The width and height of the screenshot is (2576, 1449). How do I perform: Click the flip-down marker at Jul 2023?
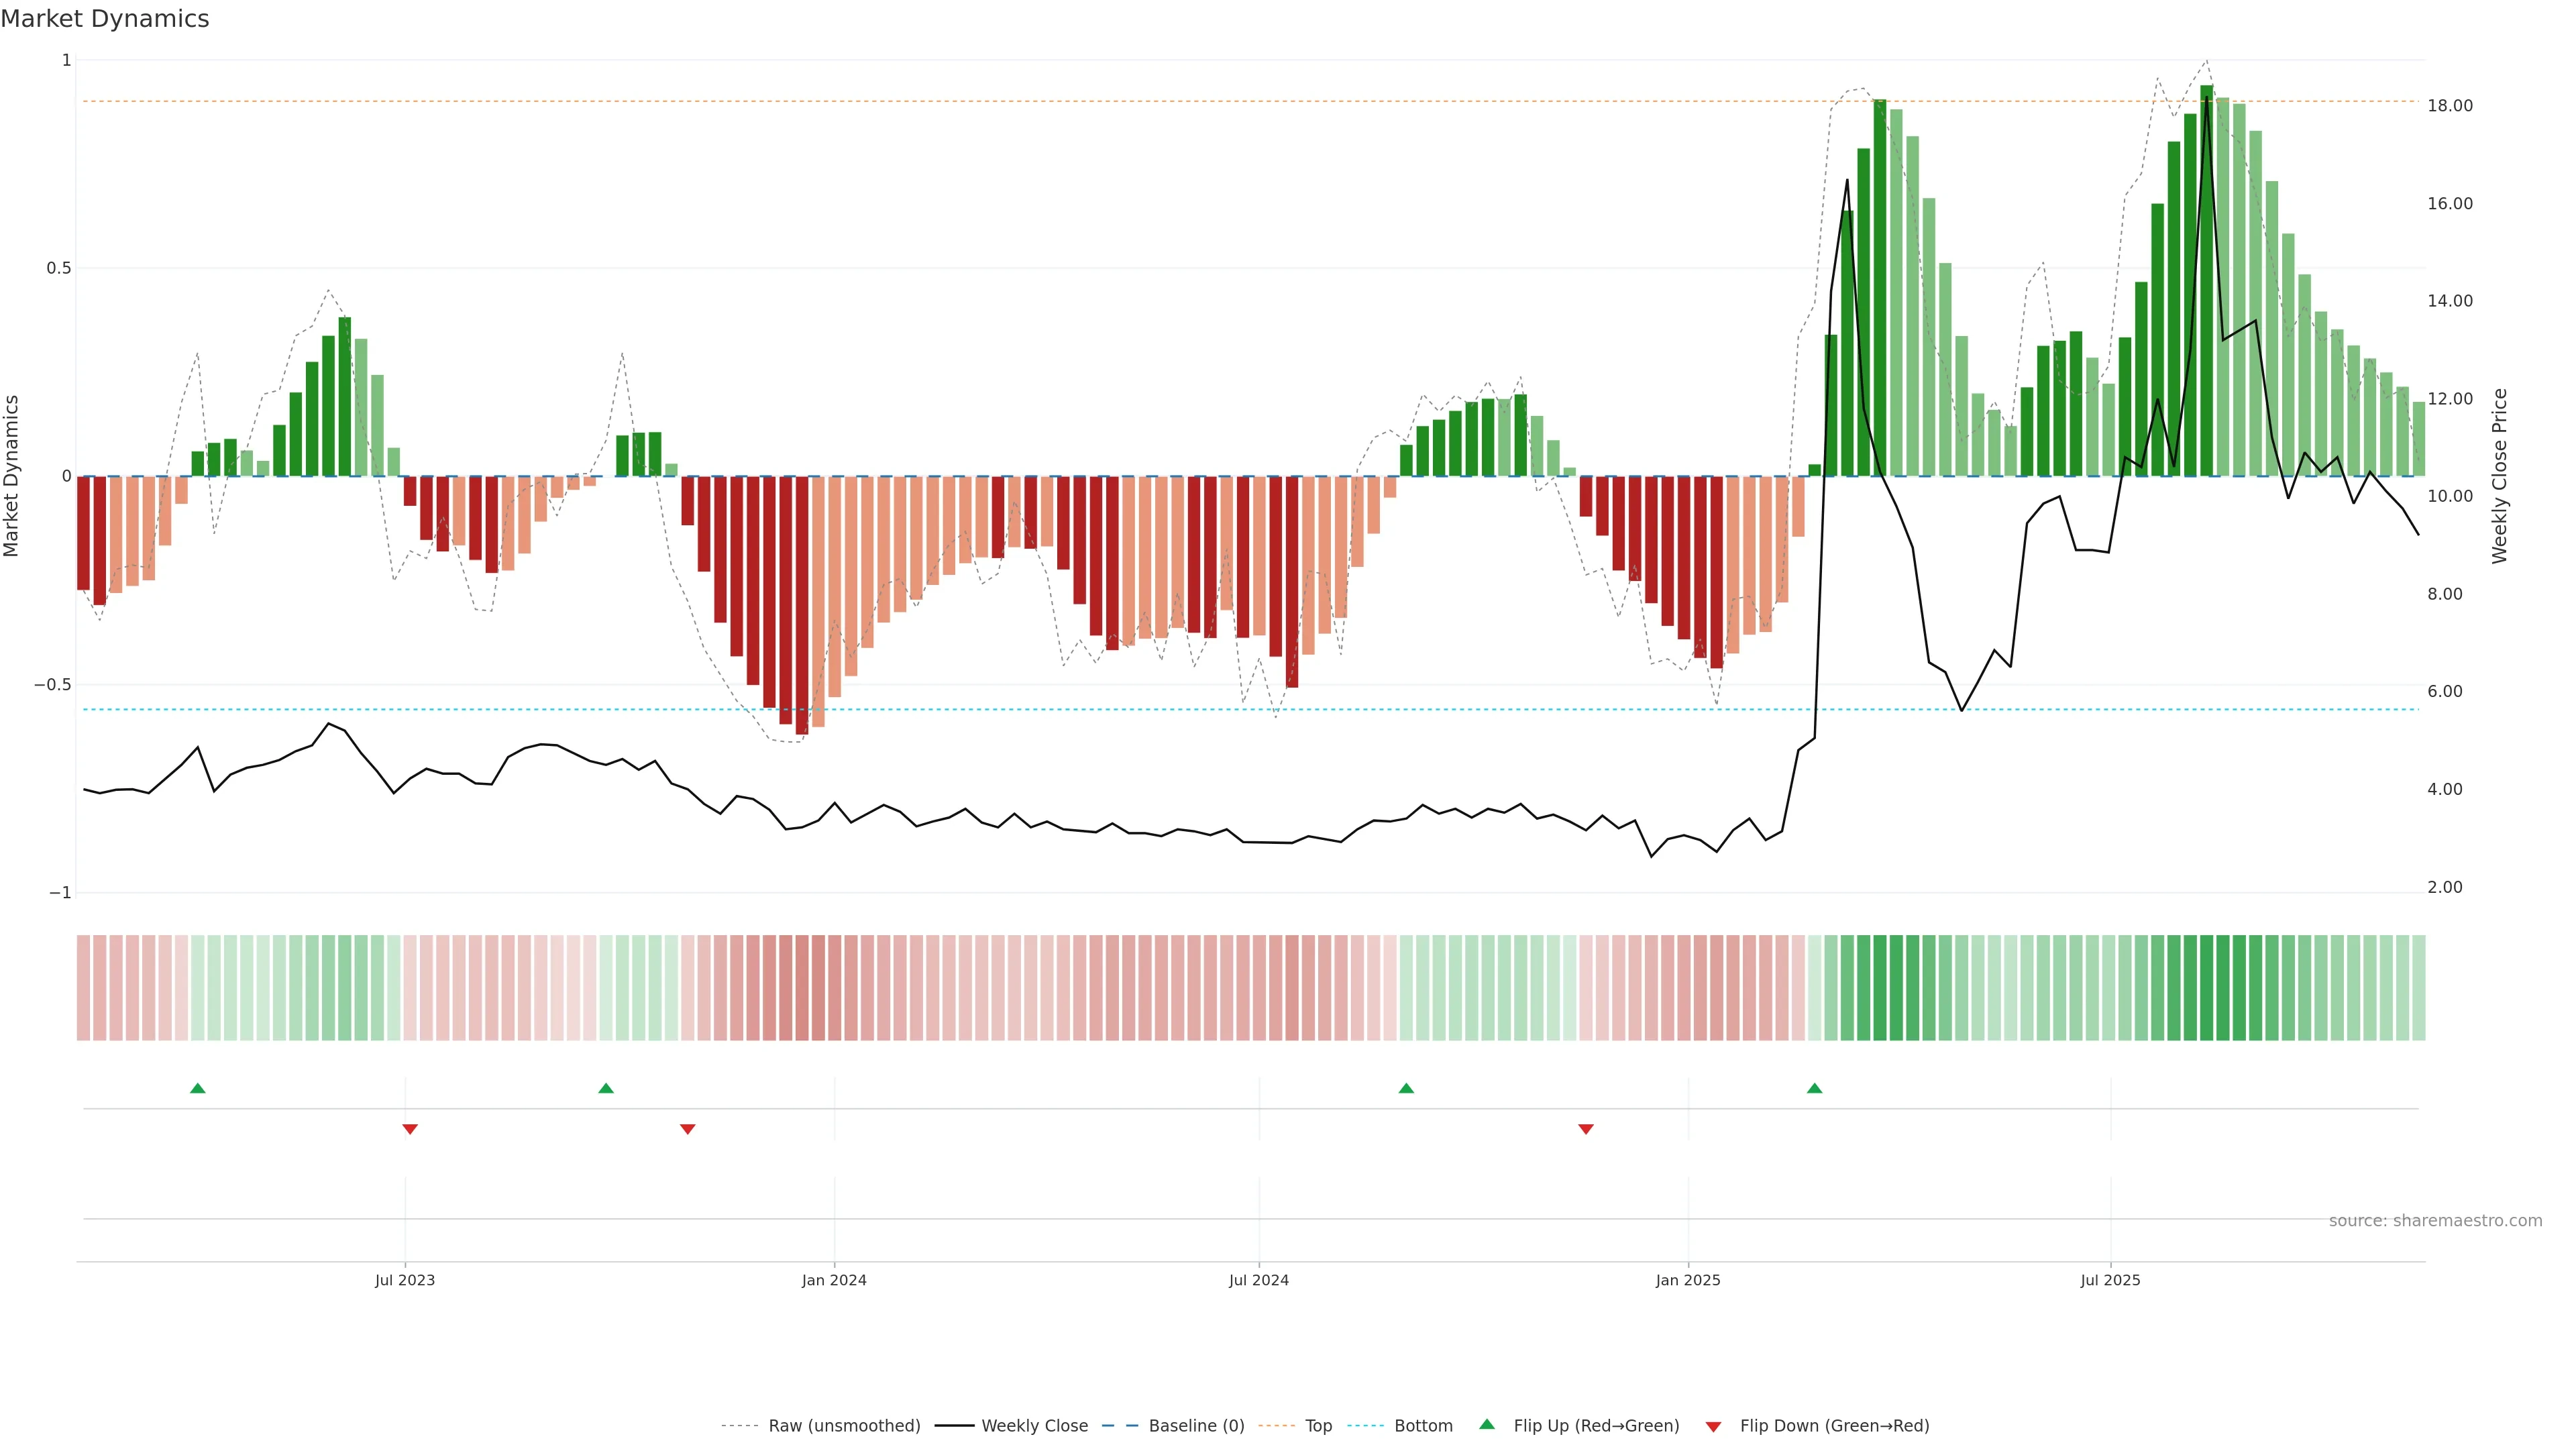point(410,1129)
